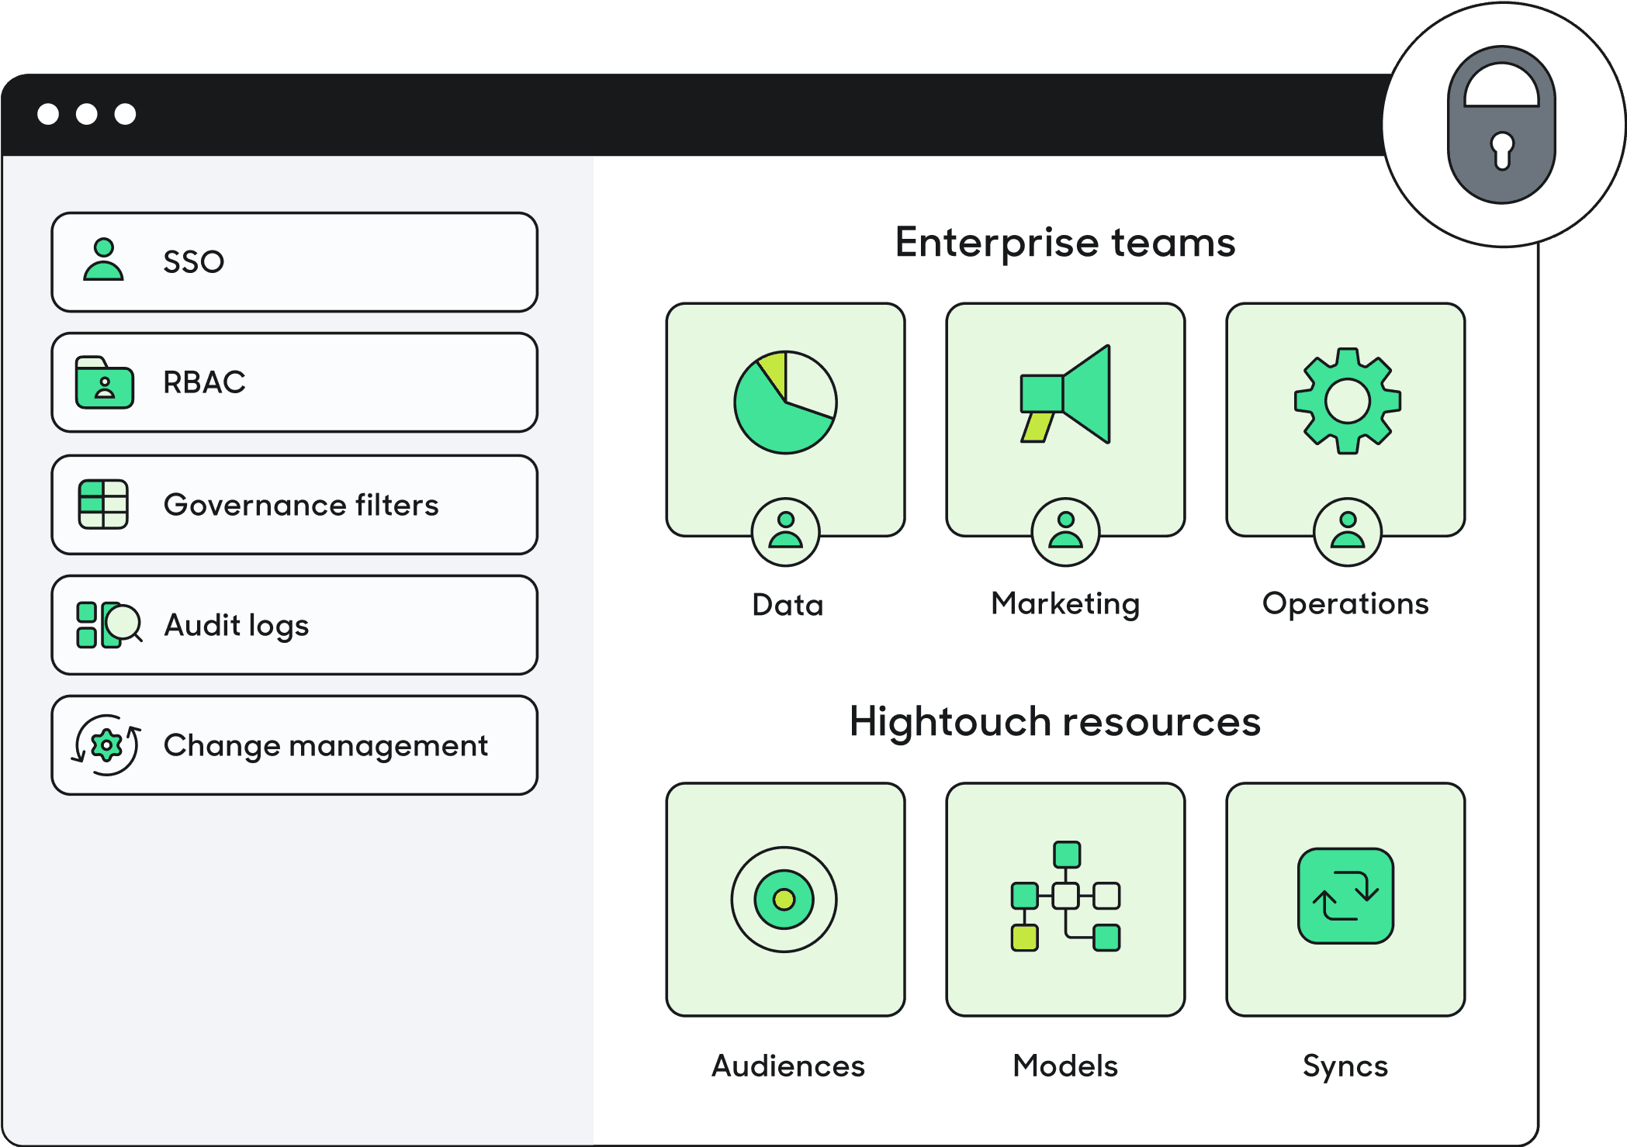1627x1147 pixels.
Task: Click the RBAC folder icon
Action: point(104,382)
